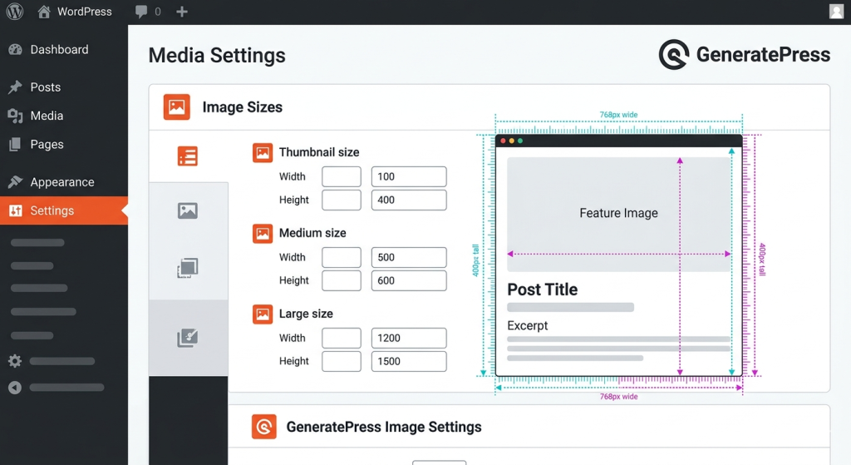Open the user avatar in the top right
Screen dimensions: 851x465
(836, 12)
